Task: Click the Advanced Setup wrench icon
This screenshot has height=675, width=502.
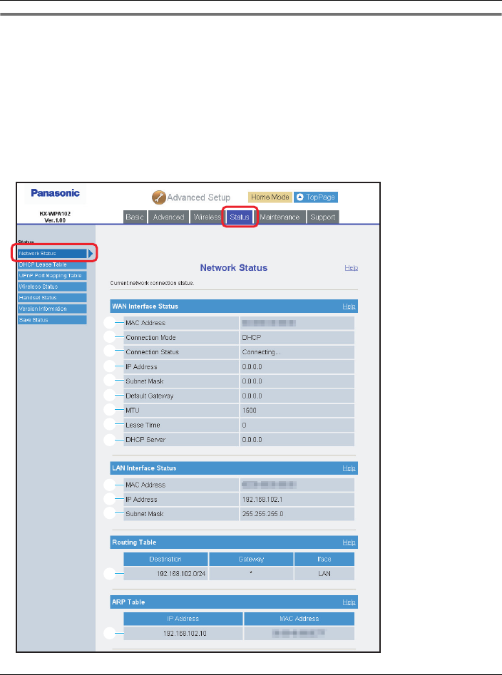Action: [x=159, y=197]
